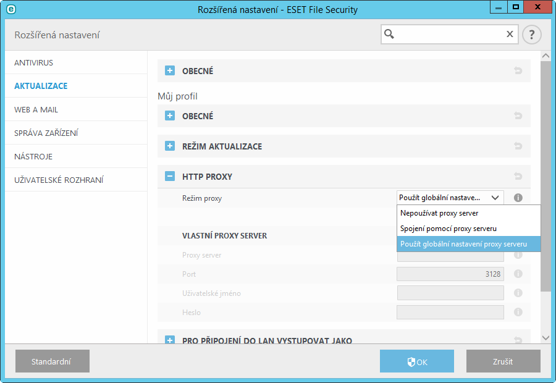This screenshot has width=556, height=383.
Task: Choose Nepoužívat proxy server option
Action: 468,213
